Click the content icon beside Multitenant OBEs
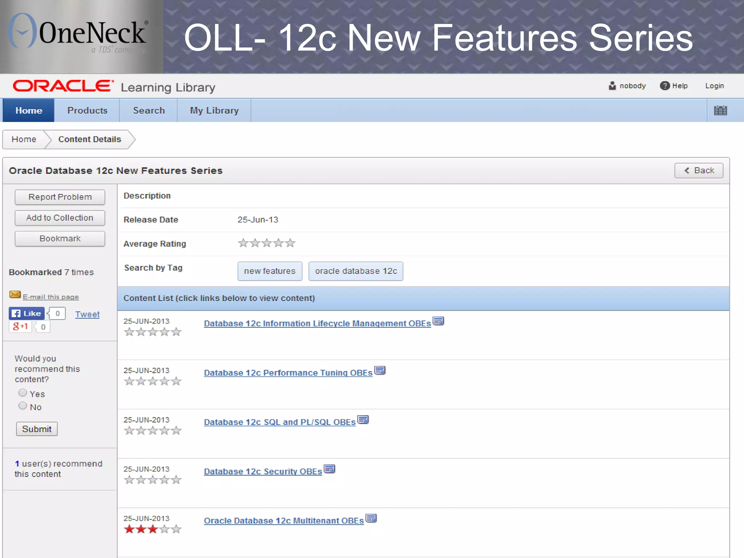This screenshot has height=558, width=744. (371, 519)
